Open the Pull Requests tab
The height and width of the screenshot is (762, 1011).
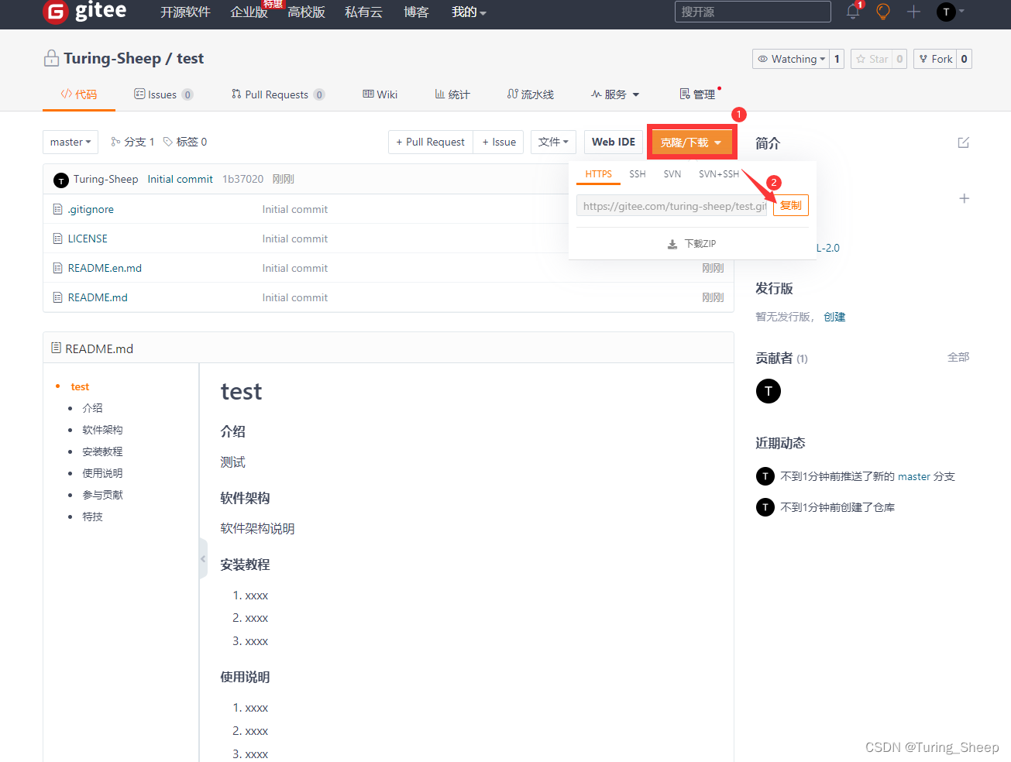pyautogui.click(x=278, y=94)
